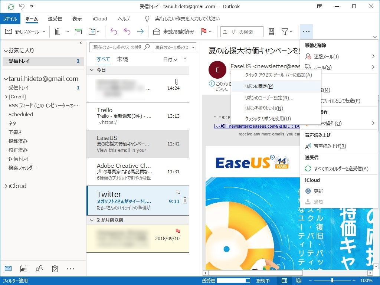Click the Tell Me lightbulb search field

(x=183, y=19)
